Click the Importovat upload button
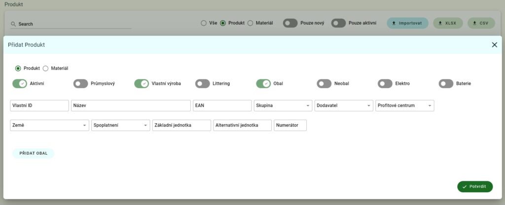The height and width of the screenshot is (205, 505). [x=407, y=23]
